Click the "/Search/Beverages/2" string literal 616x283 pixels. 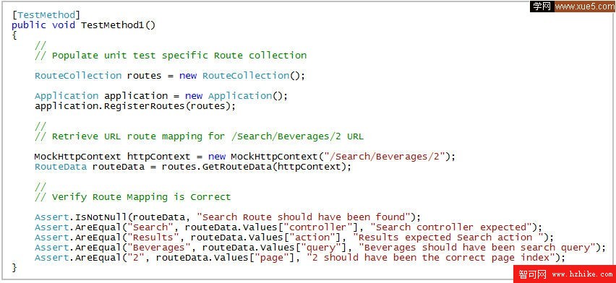[x=387, y=157]
